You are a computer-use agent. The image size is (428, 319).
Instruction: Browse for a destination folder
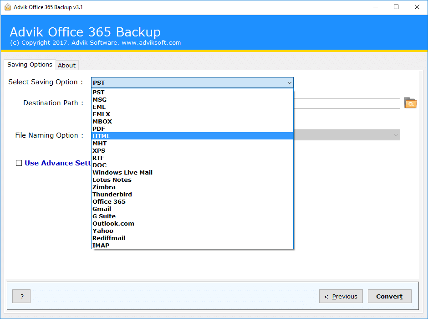410,103
